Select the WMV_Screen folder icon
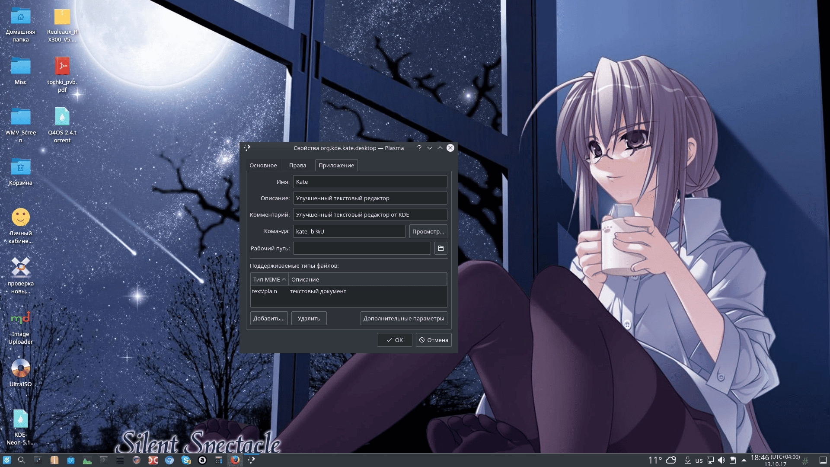 21,125
